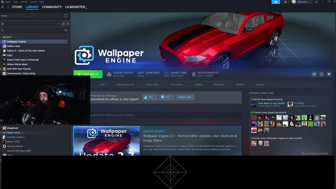Image resolution: width=336 pixels, height=189 pixels.
Task: Open the View menu
Action: tap(16, 2)
